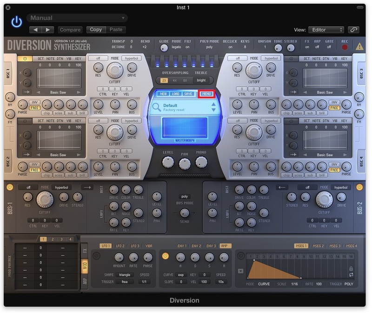
Task: Click the MASTERMORPH XY pad
Action: [x=185, y=127]
